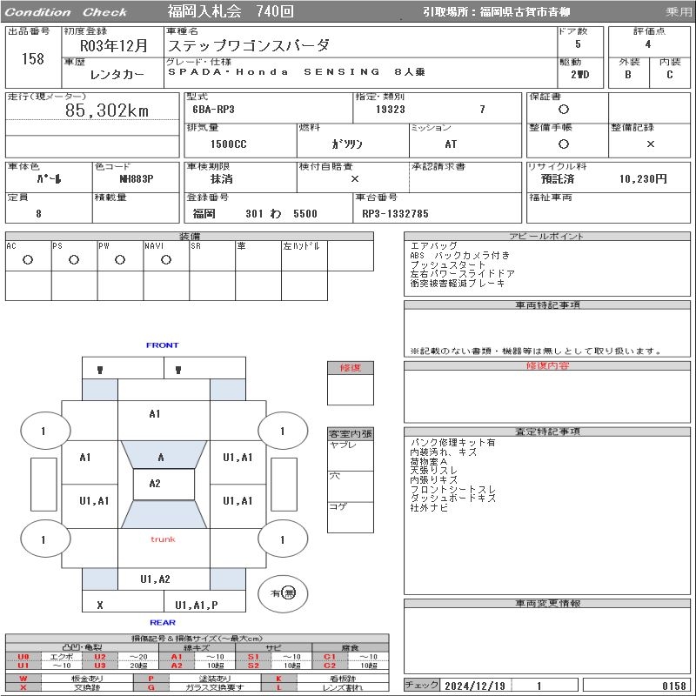Click displacement 1500CC
Viewport: 696px width, 696px height.
tap(228, 144)
